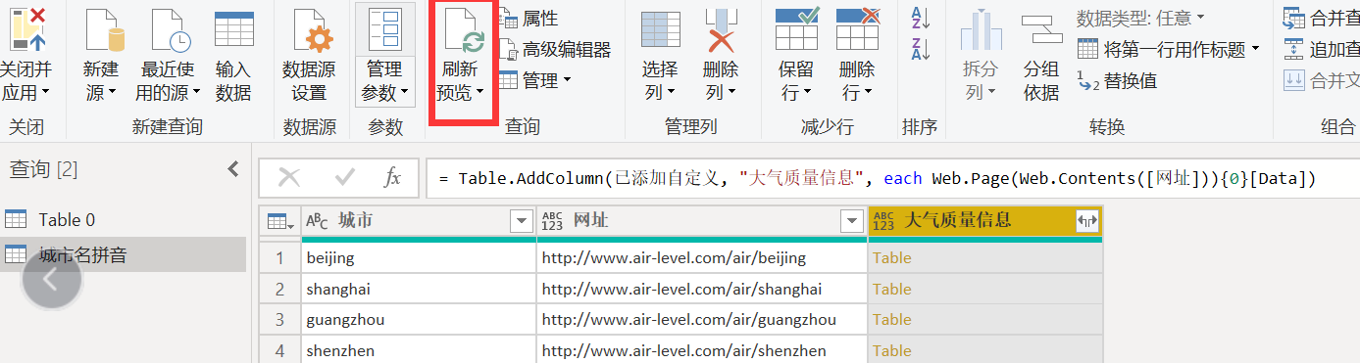Click the 合并文件 (Combine Files) icon
Viewport: 1360px width, 363px height.
(x=1294, y=80)
